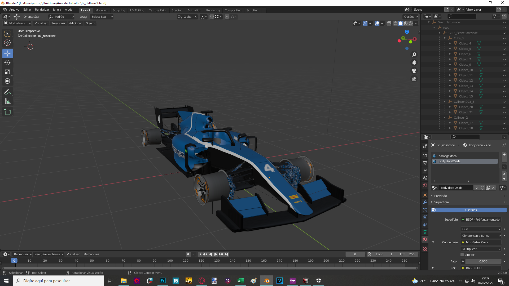Open Padrão orientation dropdown

coord(61,17)
